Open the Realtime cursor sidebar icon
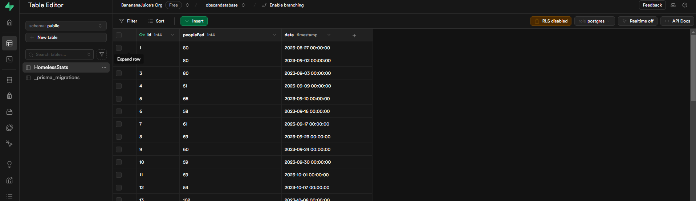Screen dimensions: 696x201 (9, 144)
